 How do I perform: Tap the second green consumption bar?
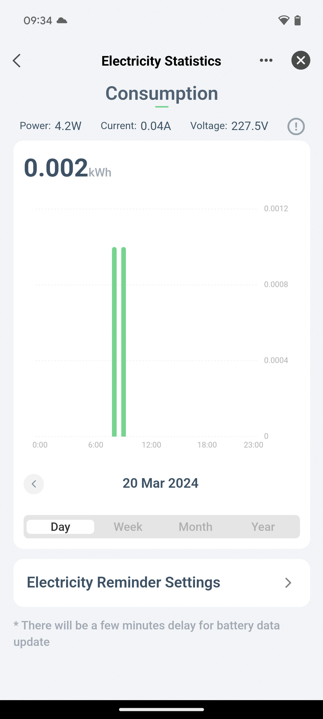click(124, 342)
